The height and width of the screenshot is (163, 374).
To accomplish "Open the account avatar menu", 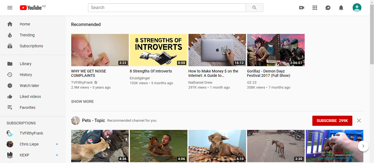I will (x=357, y=8).
